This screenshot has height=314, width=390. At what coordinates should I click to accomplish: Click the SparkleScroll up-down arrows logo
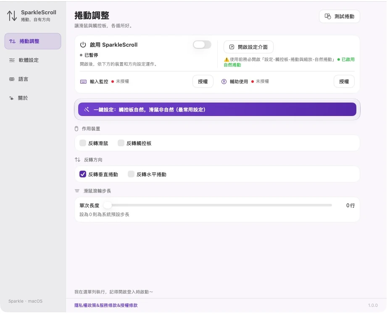[x=12, y=16]
